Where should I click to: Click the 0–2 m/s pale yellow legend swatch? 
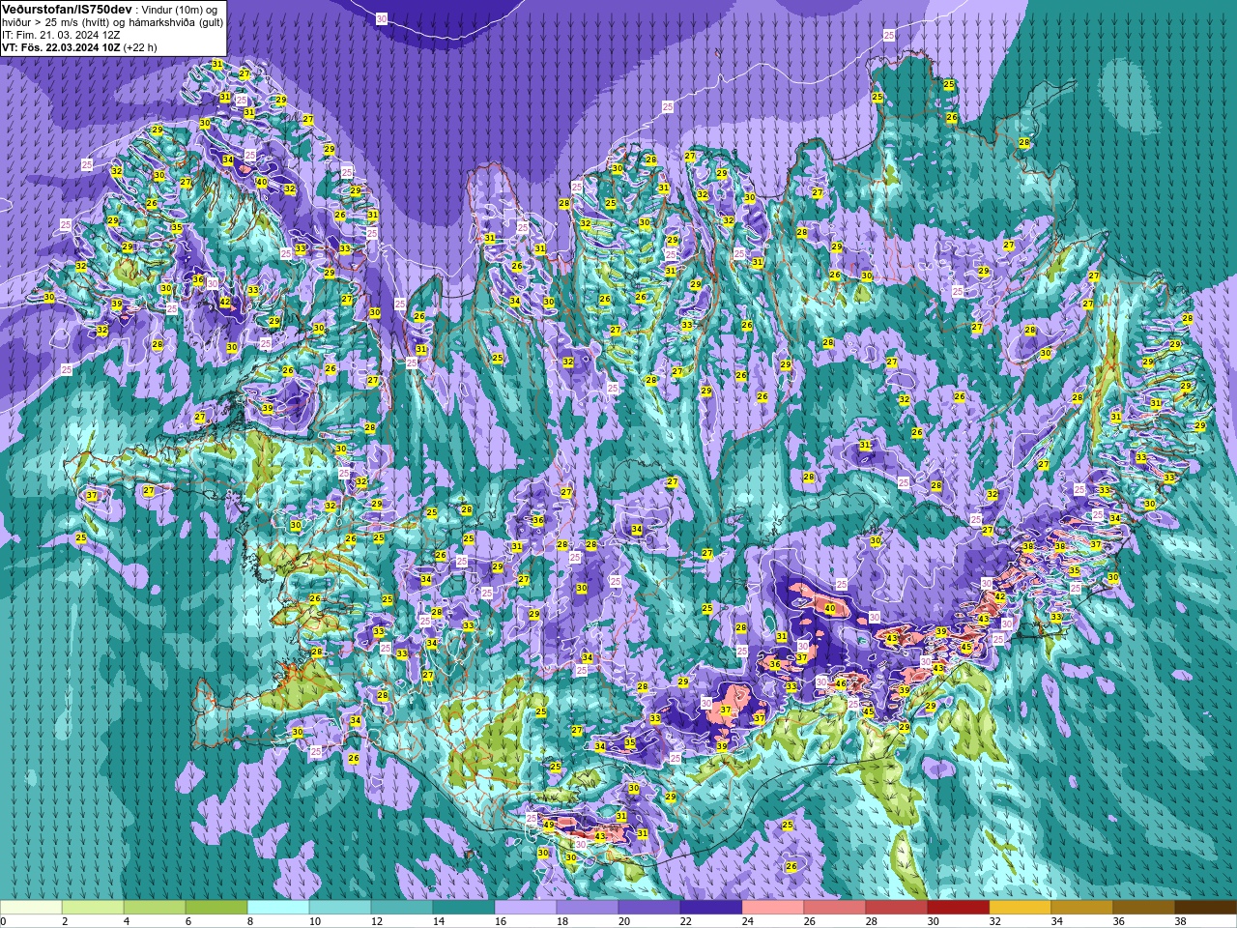coord(31,908)
